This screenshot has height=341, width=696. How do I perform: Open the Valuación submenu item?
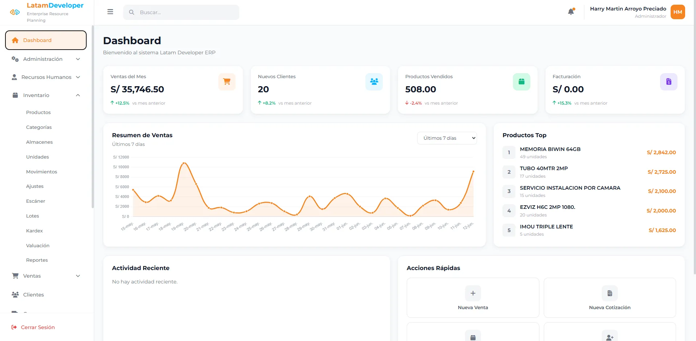coord(38,246)
